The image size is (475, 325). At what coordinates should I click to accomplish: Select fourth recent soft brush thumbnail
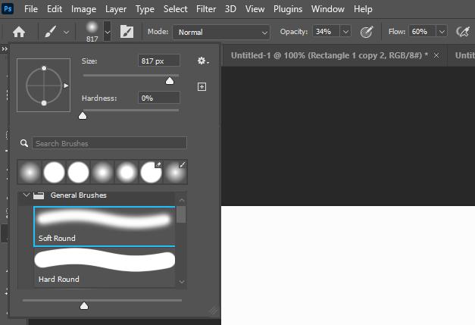pos(103,172)
